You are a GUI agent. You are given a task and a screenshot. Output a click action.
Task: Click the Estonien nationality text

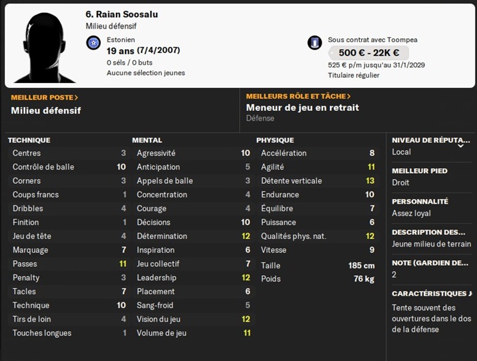pyautogui.click(x=121, y=40)
